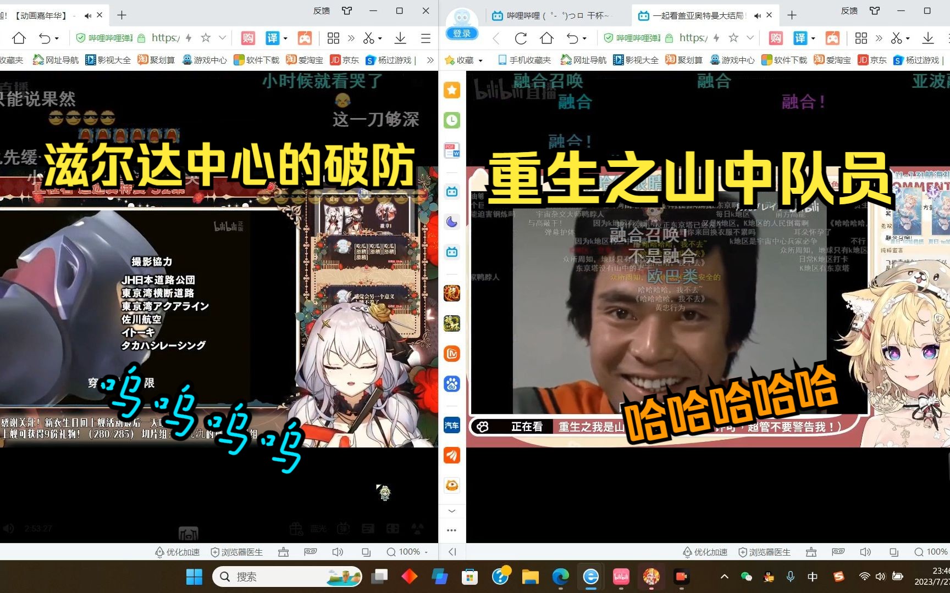Expand sidebar list with down chevron

tap(452, 511)
